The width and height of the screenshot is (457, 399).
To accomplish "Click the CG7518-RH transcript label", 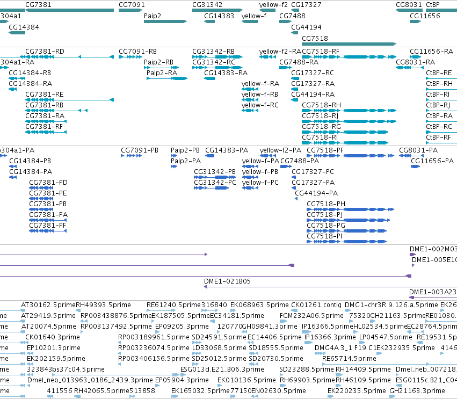I will click(x=321, y=105).
